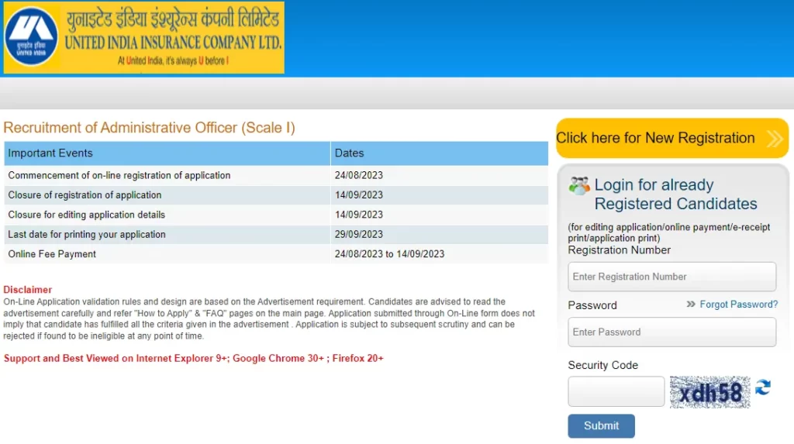
Task: Focus the Registration Number input field
Action: (672, 277)
